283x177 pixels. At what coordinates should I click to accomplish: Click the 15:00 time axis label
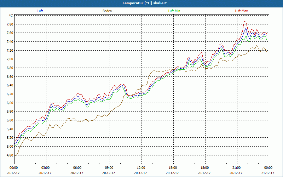point(173,168)
